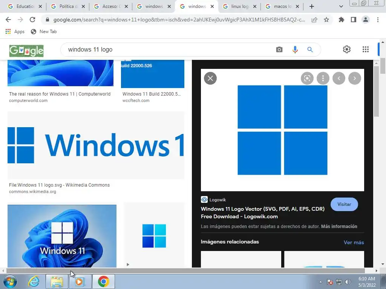The image size is (386, 289).
Task: Open the Chrome extensions puzzle icon
Action: [x=341, y=20]
